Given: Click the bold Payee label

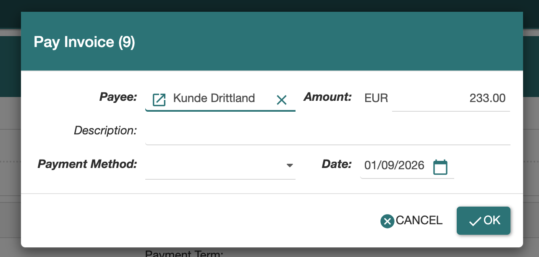Looking at the screenshot, I should pos(118,97).
